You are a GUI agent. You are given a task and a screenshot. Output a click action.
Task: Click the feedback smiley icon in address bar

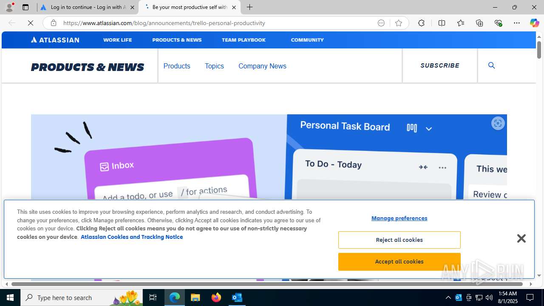pyautogui.click(x=381, y=23)
